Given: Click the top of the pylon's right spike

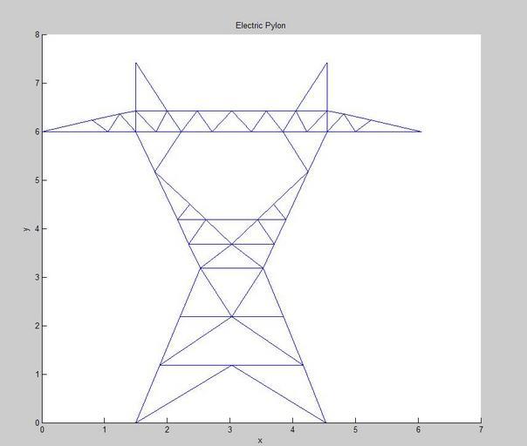Looking at the screenshot, I should [327, 63].
